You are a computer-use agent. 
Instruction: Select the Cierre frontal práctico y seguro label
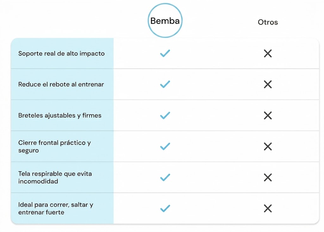pyautogui.click(x=54, y=147)
